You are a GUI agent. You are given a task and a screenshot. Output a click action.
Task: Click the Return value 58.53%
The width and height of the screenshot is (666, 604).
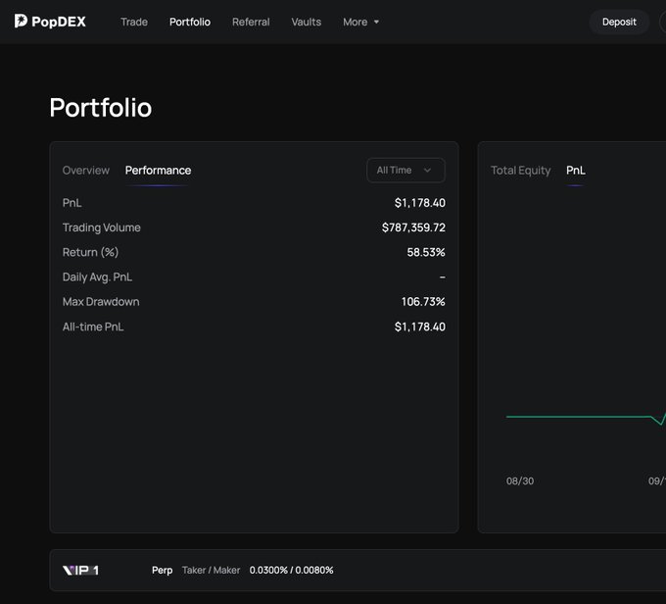click(x=426, y=252)
